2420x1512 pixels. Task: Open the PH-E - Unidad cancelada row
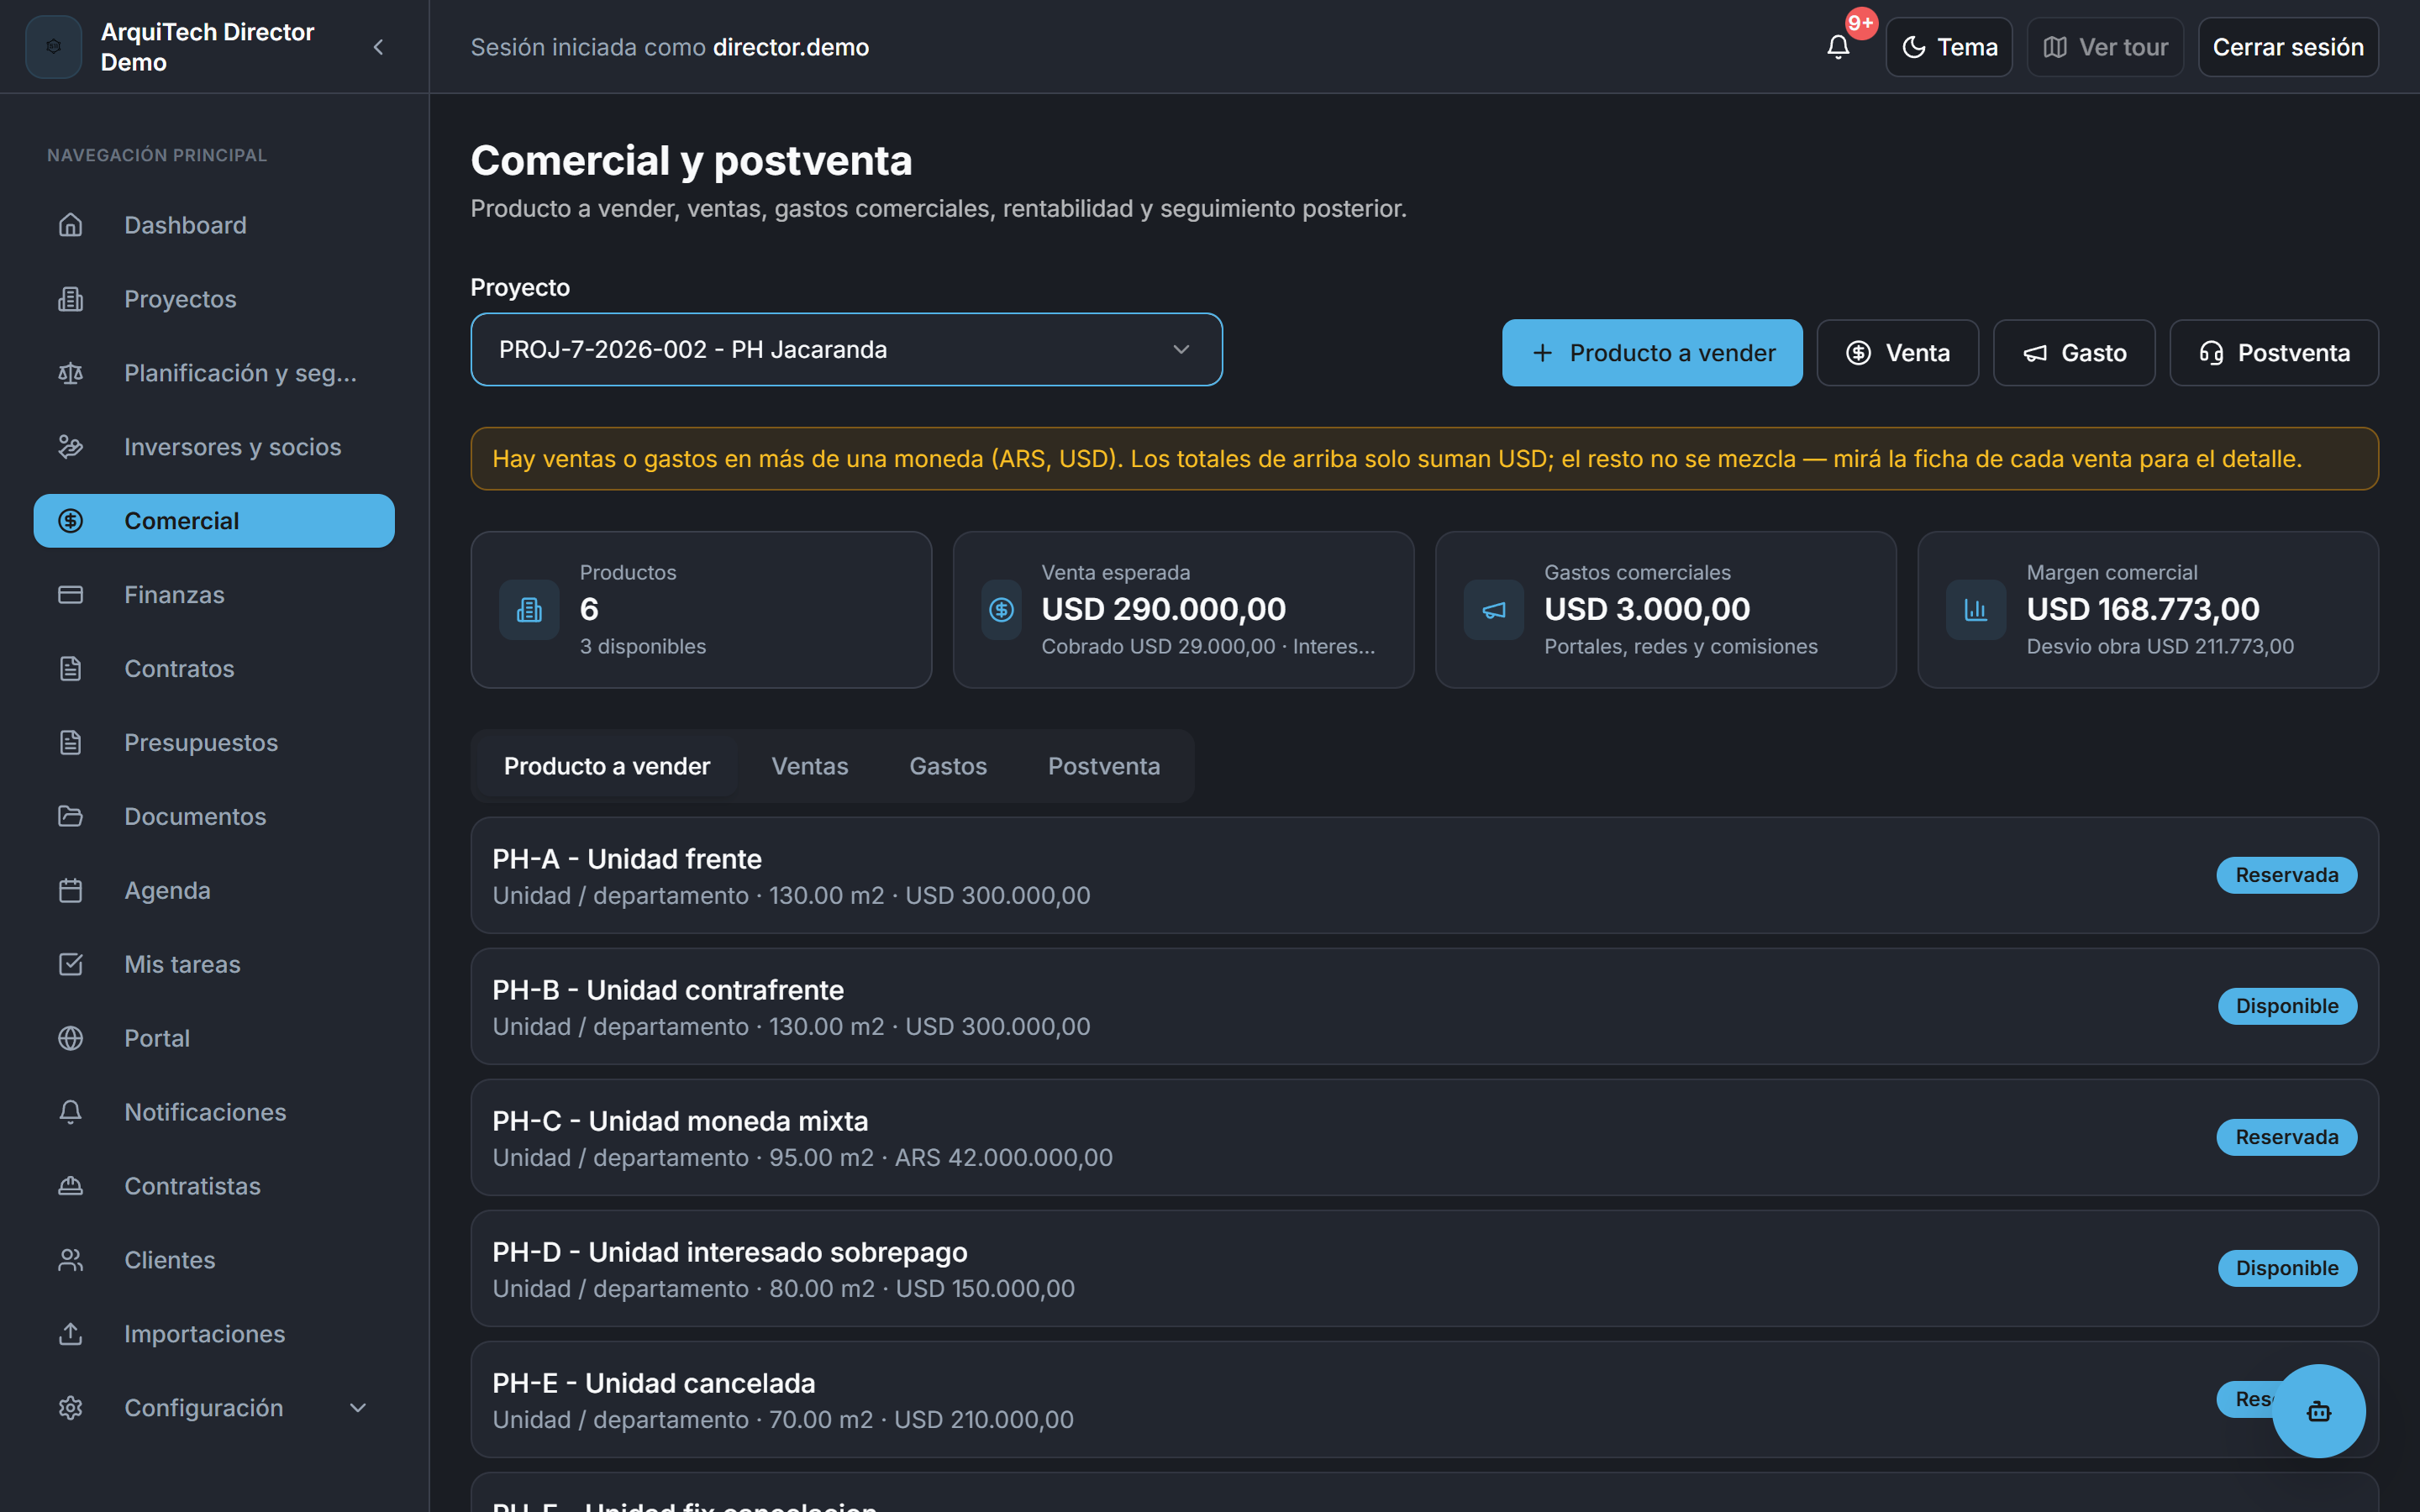click(x=1424, y=1400)
